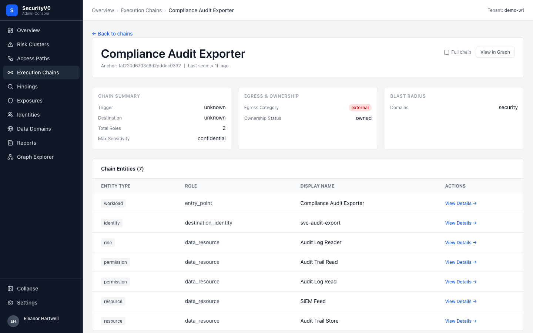Click the entry_point role cell
This screenshot has width=533, height=333.
[x=198, y=203]
